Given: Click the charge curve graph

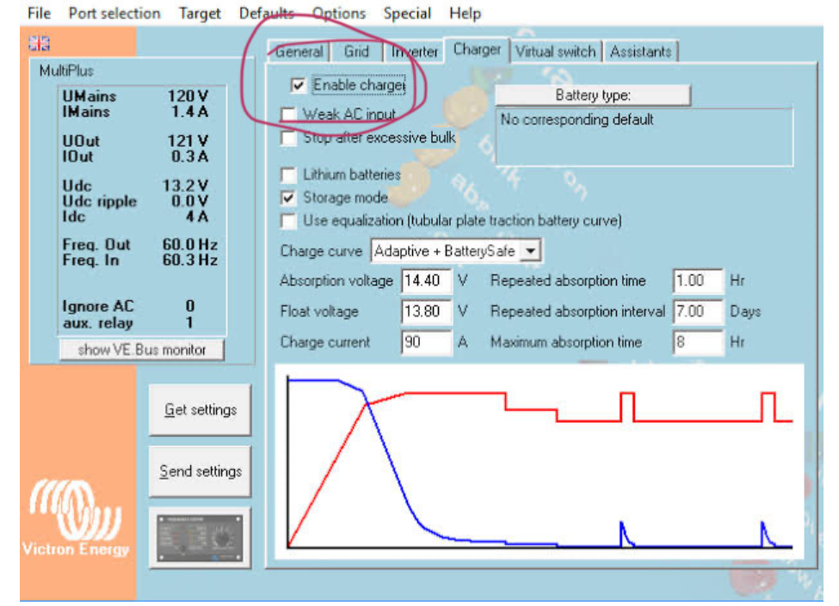Looking at the screenshot, I should (x=540, y=462).
